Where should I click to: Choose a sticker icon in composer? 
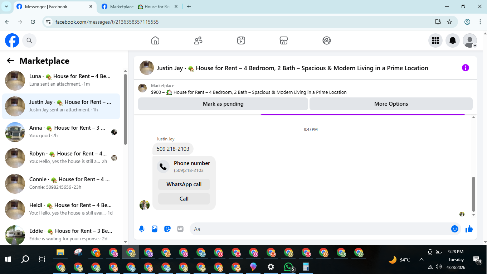click(167, 229)
